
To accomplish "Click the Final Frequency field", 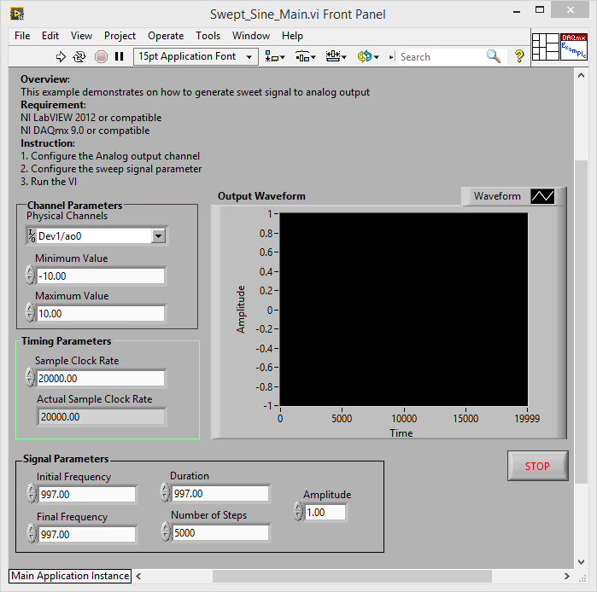I will pos(87,535).
